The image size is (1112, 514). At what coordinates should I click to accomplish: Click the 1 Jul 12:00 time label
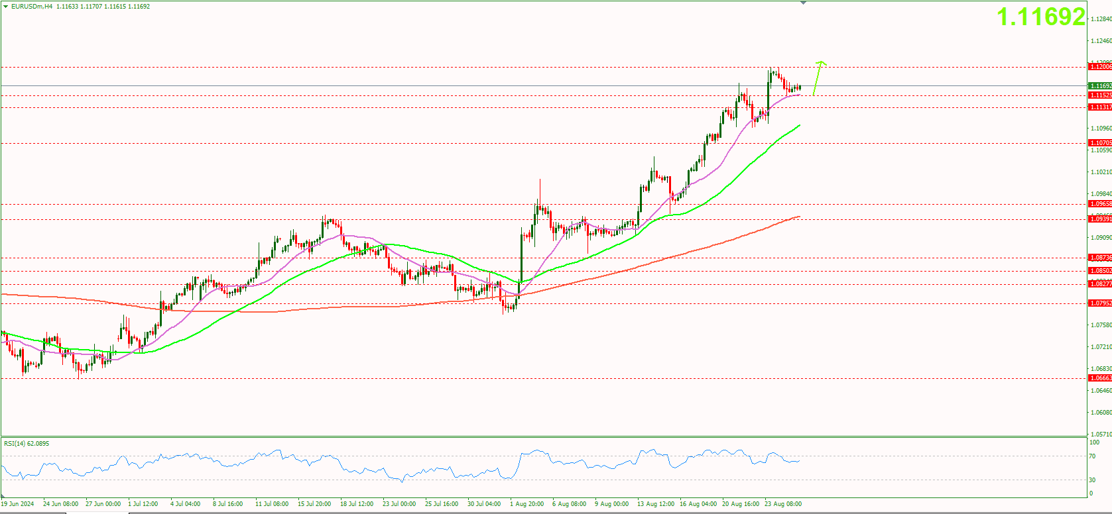click(x=143, y=504)
